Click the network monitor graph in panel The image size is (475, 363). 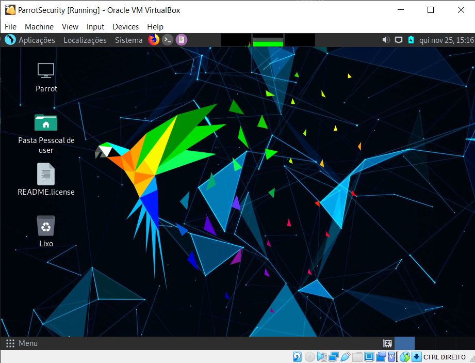click(300, 40)
